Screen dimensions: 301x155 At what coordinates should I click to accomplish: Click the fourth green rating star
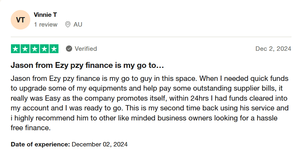[44, 49]
